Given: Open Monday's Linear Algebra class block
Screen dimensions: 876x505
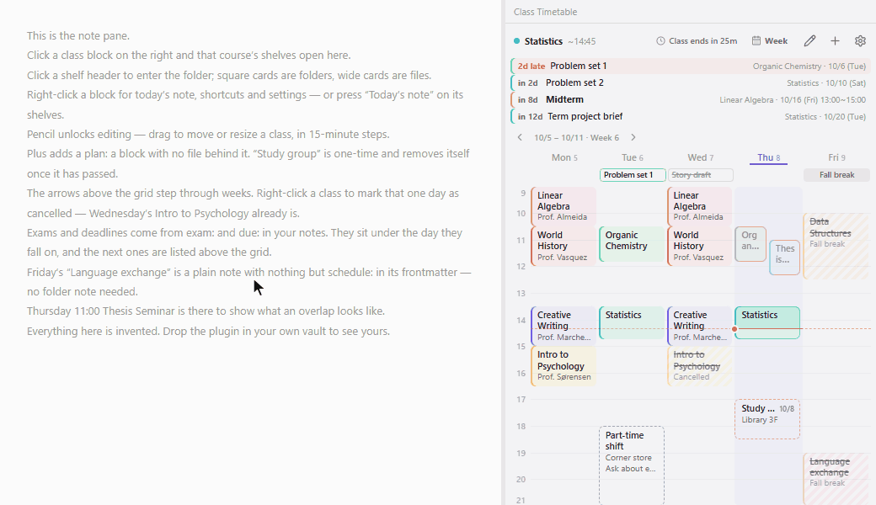Looking at the screenshot, I should tap(564, 206).
